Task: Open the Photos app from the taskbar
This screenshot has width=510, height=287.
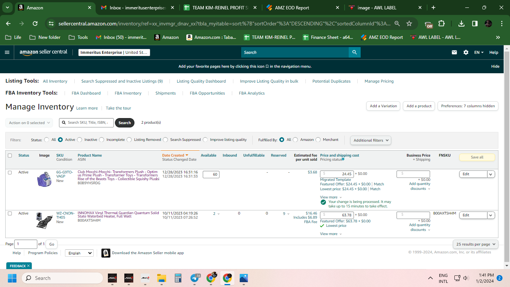Action: pyautogui.click(x=244, y=278)
